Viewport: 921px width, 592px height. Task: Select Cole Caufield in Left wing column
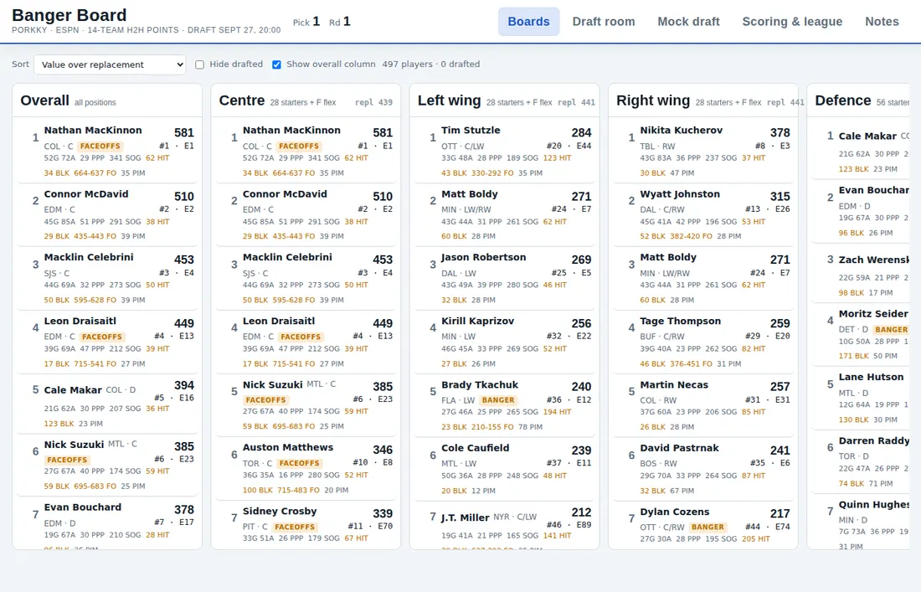[x=505, y=468]
